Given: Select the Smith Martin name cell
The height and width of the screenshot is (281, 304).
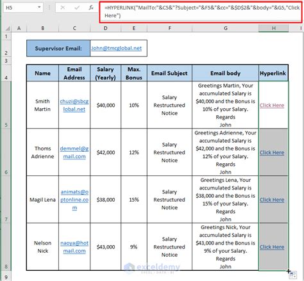Looking at the screenshot, I should [42, 105].
